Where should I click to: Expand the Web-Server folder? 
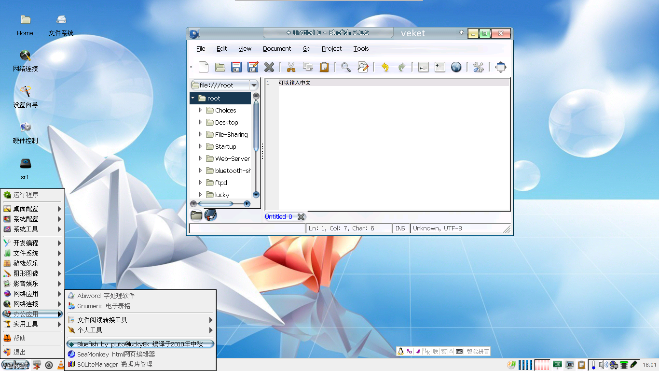tap(200, 158)
